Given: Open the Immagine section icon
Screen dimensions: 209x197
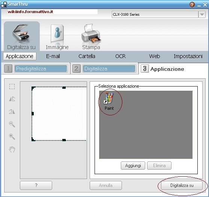Looking at the screenshot, I should click(57, 34).
